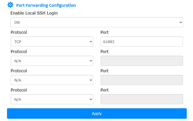Open the TCP protocol dropdown
The image size is (193, 121).
pyautogui.click(x=52, y=41)
